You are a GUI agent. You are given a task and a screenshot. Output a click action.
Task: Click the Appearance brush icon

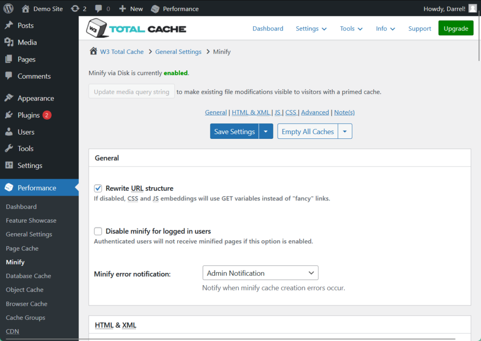click(9, 98)
